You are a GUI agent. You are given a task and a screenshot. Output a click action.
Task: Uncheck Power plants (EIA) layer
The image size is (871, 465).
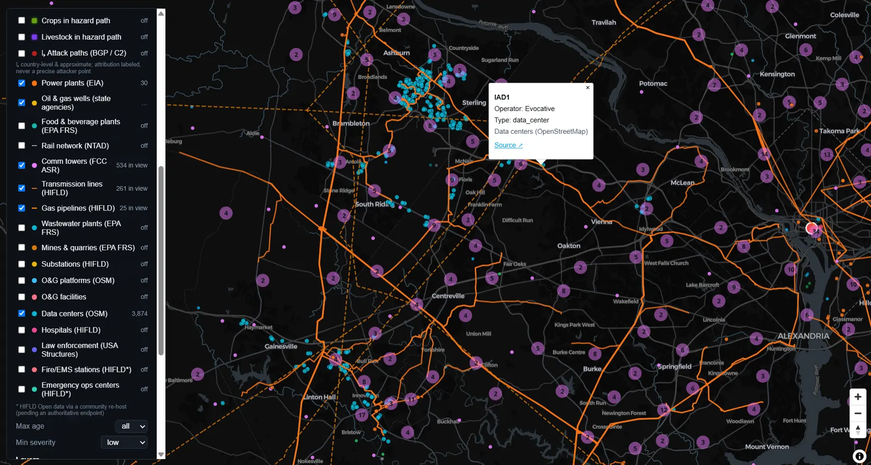[x=22, y=83]
